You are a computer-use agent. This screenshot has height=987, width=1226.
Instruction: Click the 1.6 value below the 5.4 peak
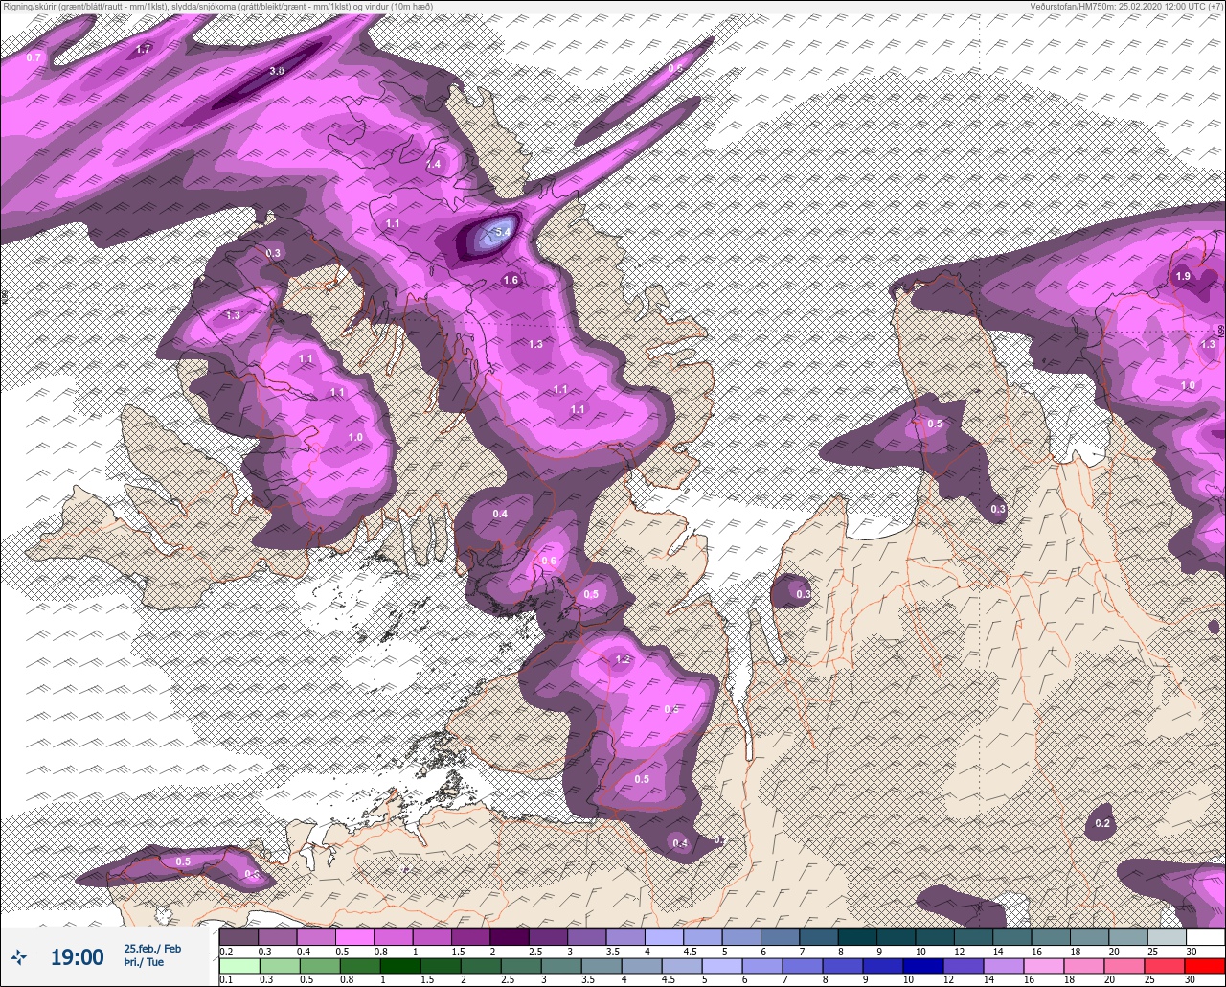(511, 280)
